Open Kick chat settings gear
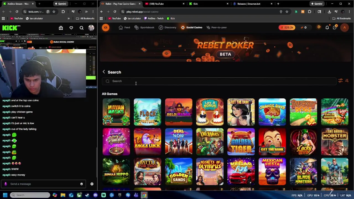The height and width of the screenshot is (199, 354). click(x=92, y=184)
